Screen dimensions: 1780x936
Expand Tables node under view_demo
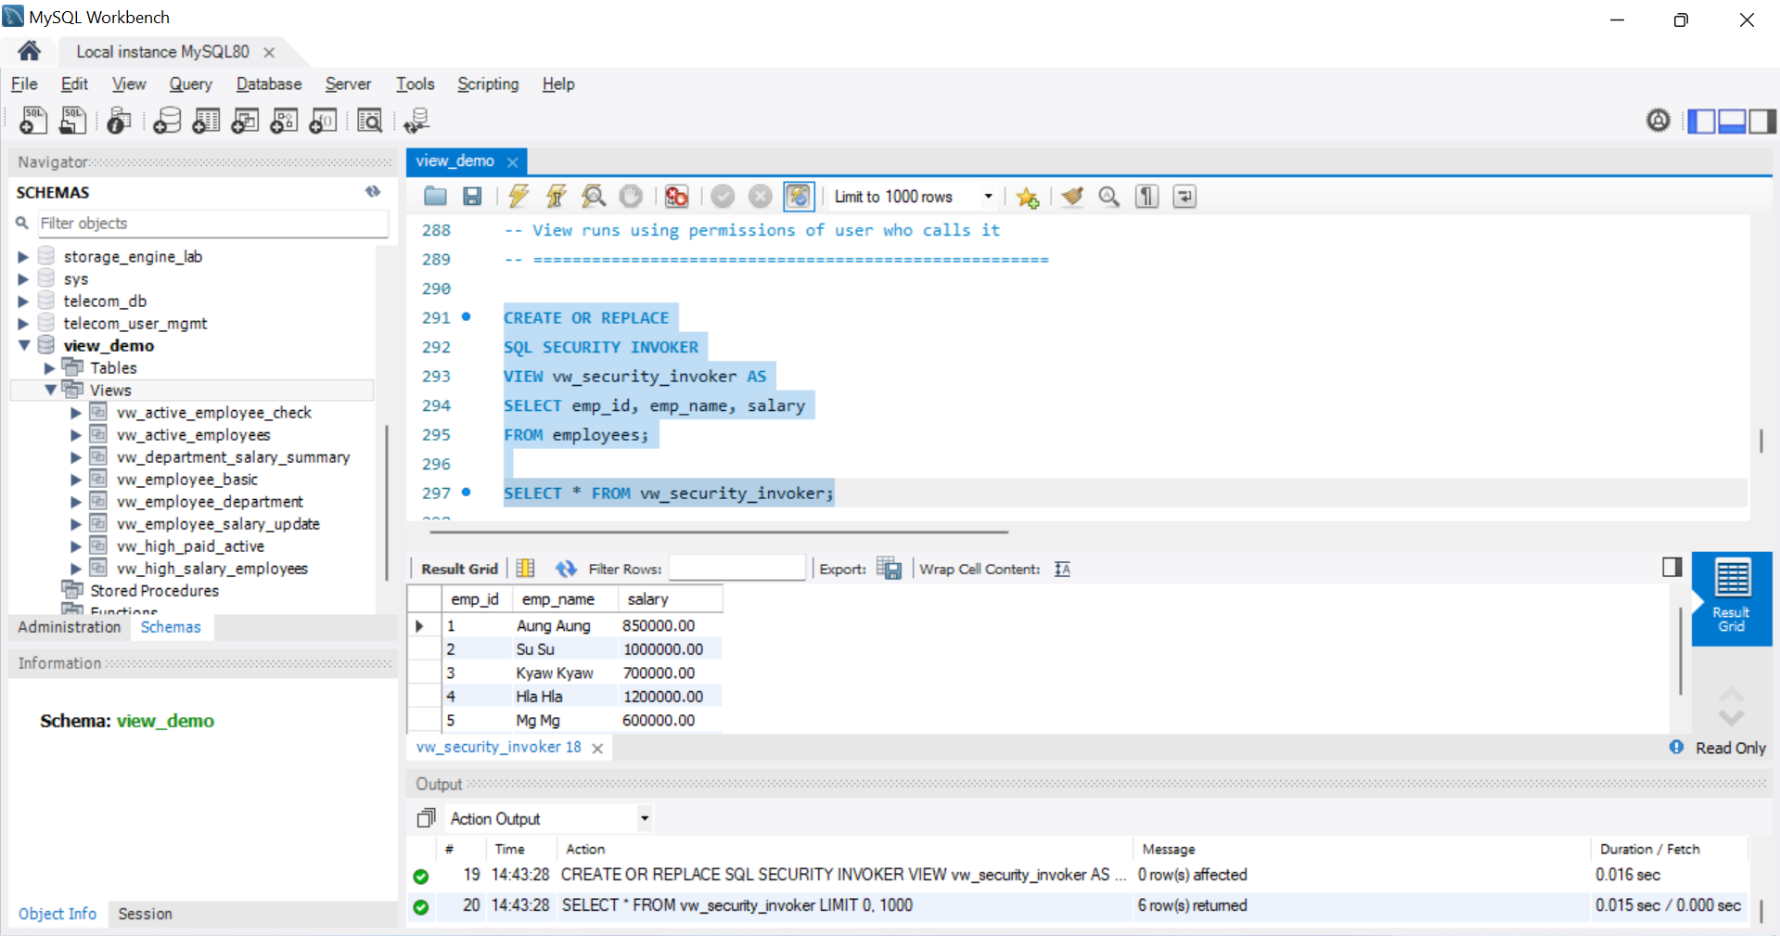50,368
